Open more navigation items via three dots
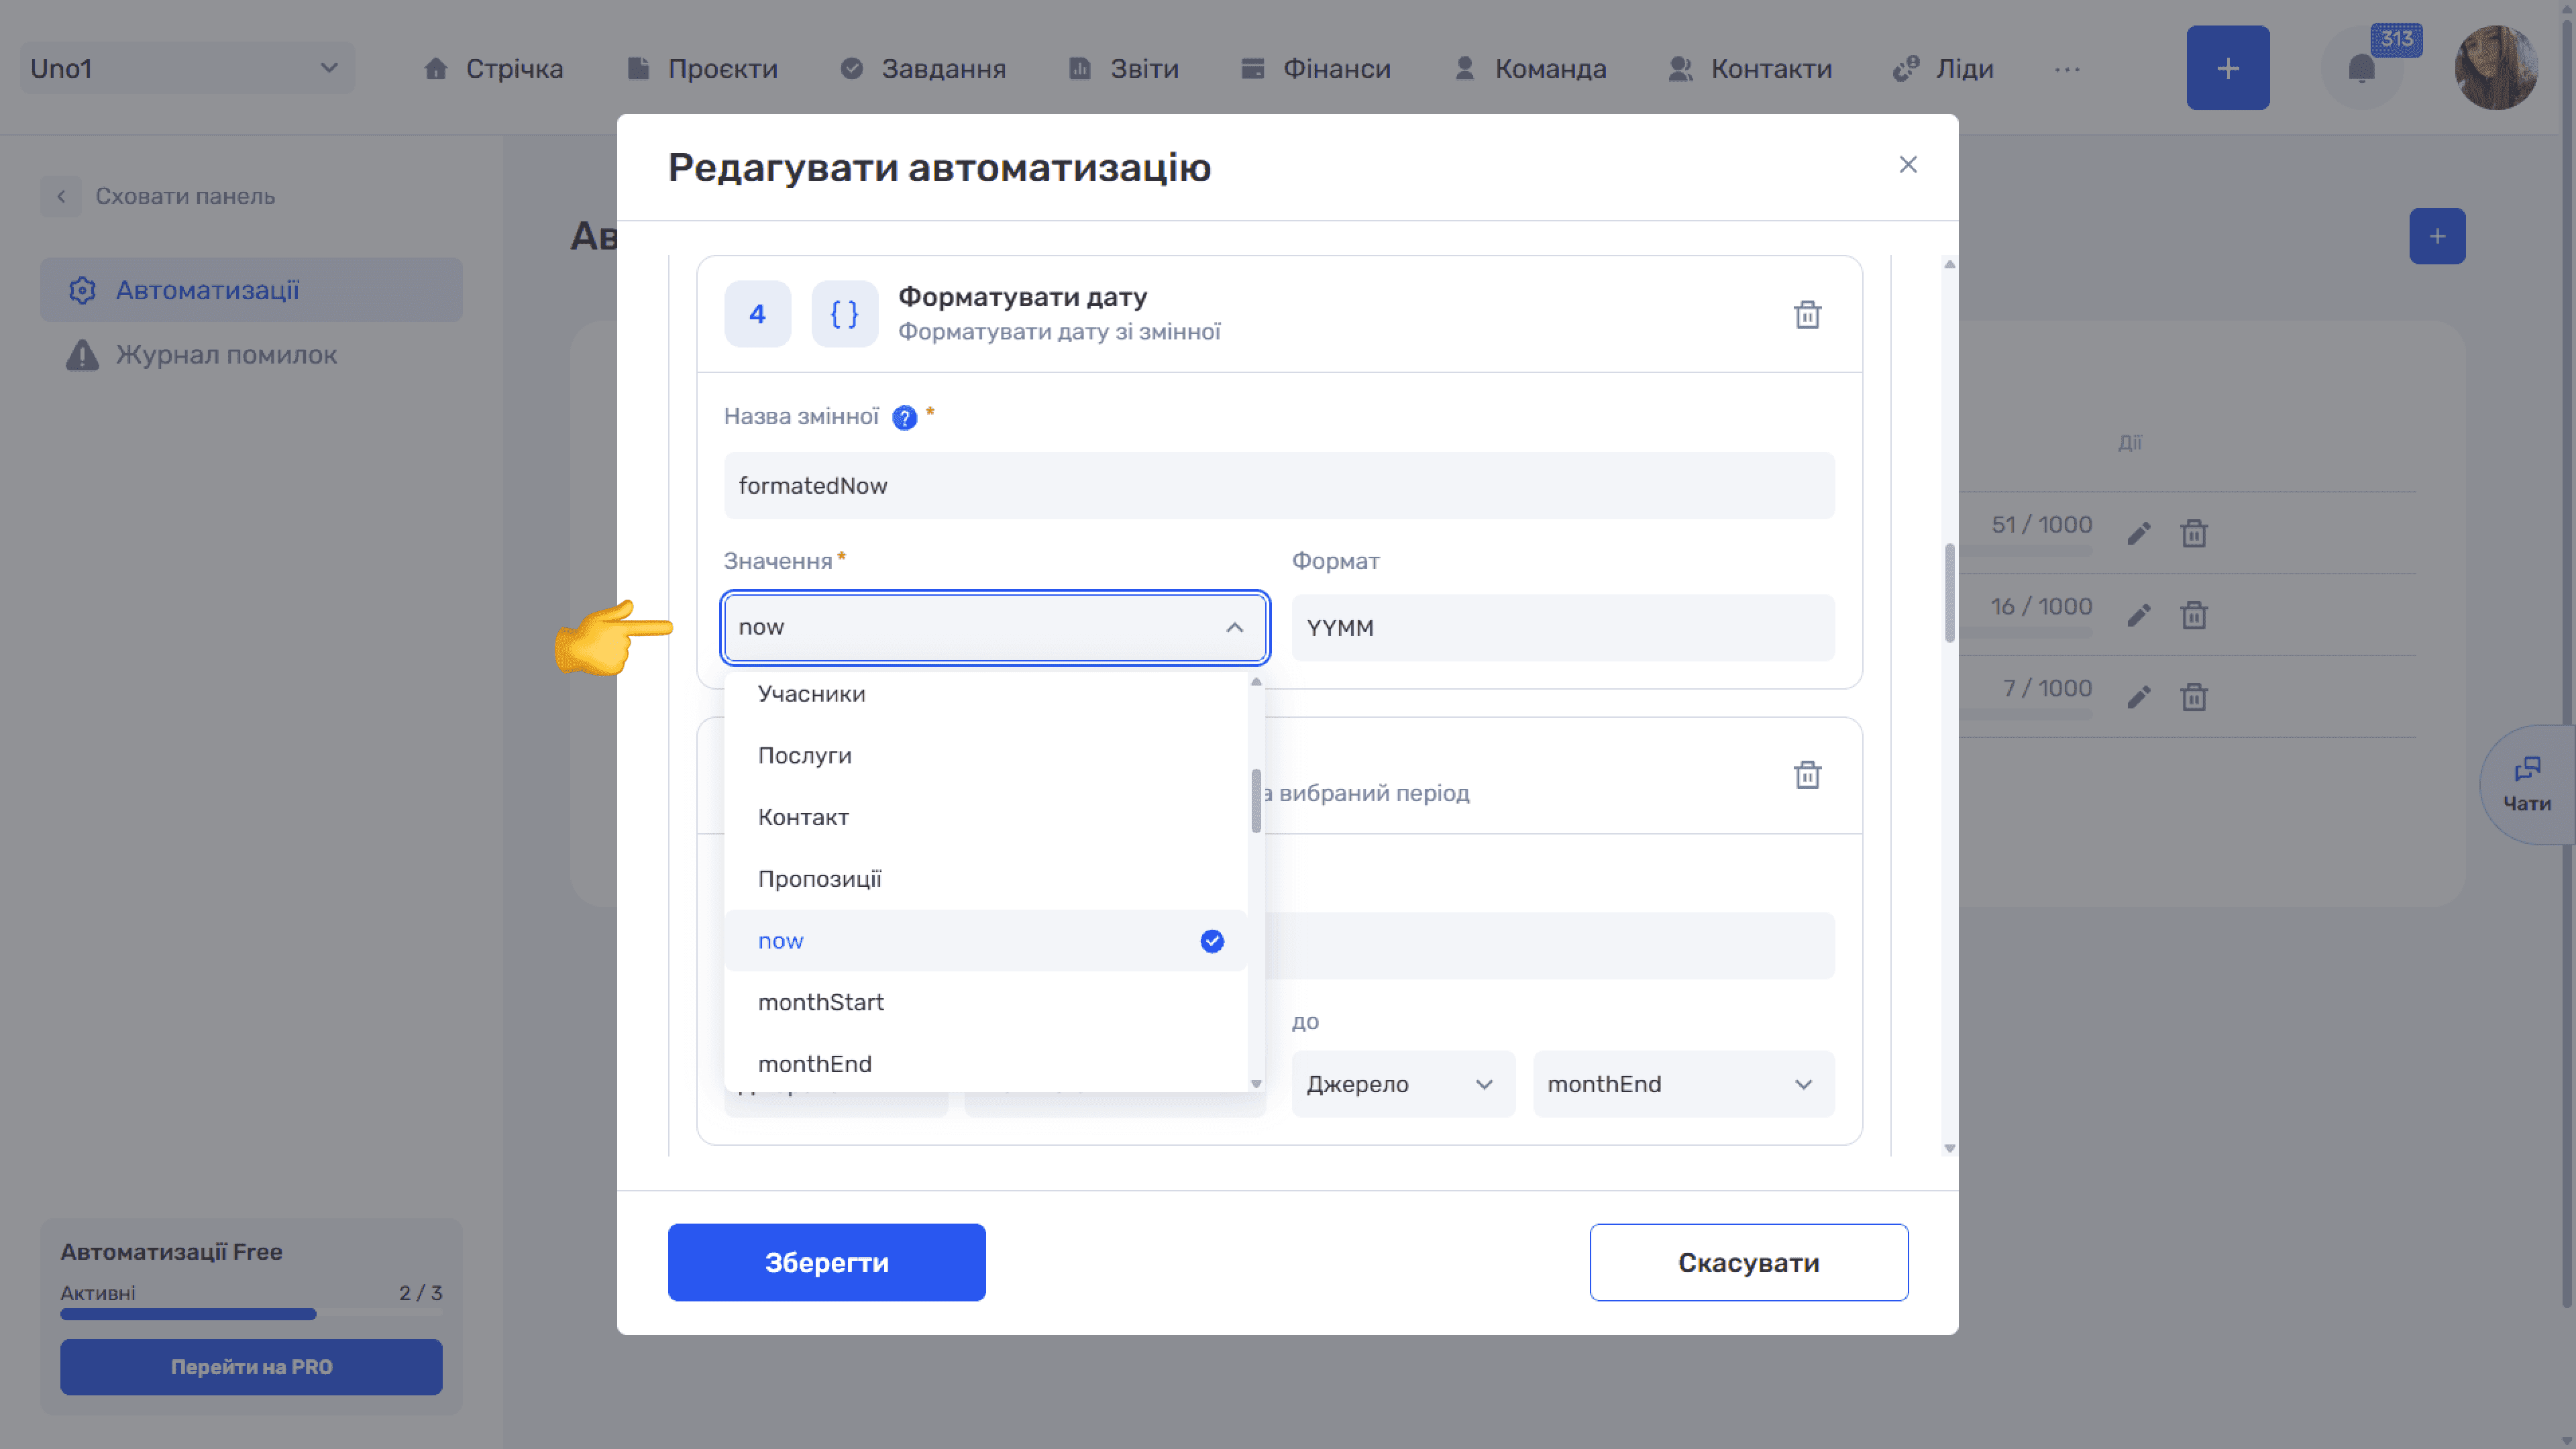The height and width of the screenshot is (1449, 2576). tap(2067, 69)
